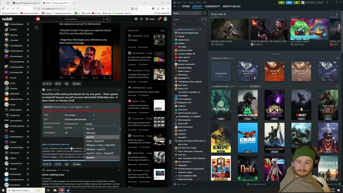Downvote the r/Steam depots post
Viewport: 343px width, 193px height.
coord(50,164)
